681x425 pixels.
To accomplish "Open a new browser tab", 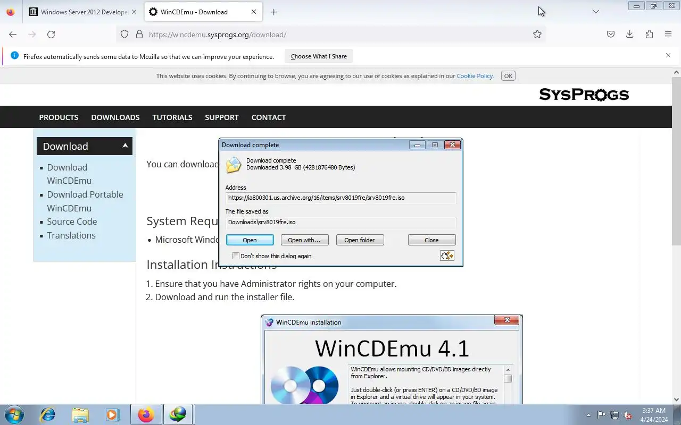I will coord(273,12).
